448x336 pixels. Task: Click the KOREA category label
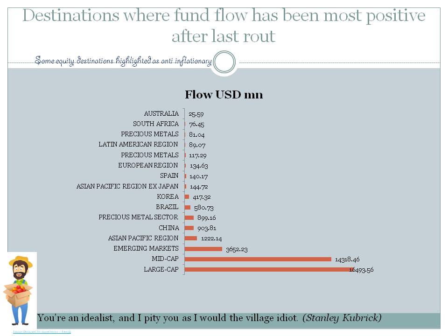coord(168,196)
